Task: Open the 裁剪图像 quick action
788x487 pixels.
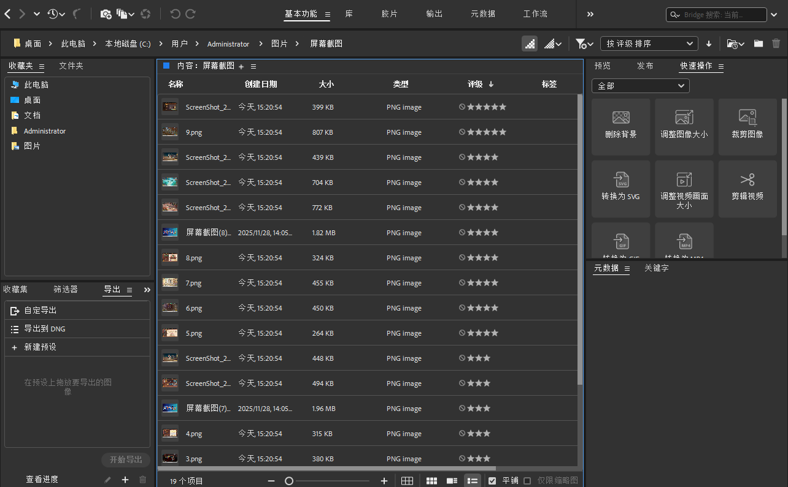Action: pos(747,127)
